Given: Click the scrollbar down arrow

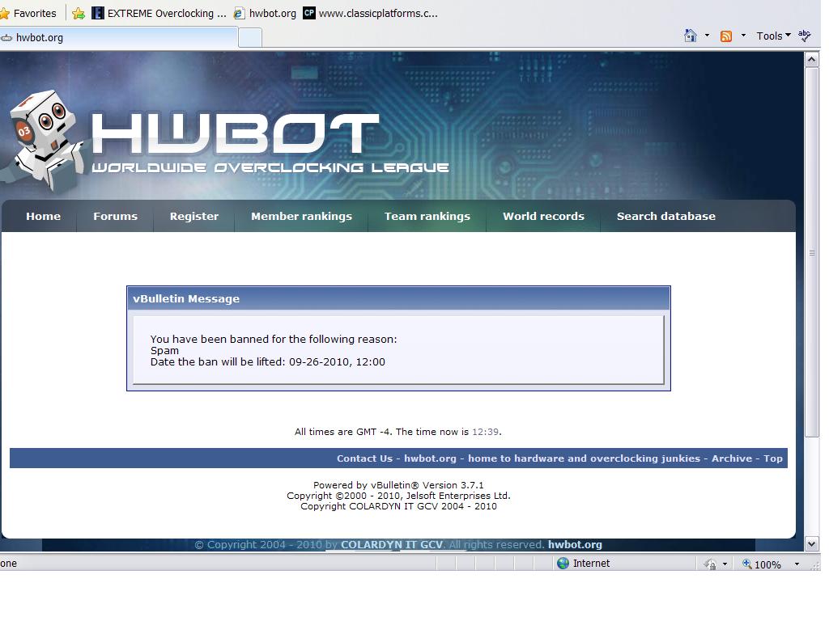Looking at the screenshot, I should tap(812, 544).
